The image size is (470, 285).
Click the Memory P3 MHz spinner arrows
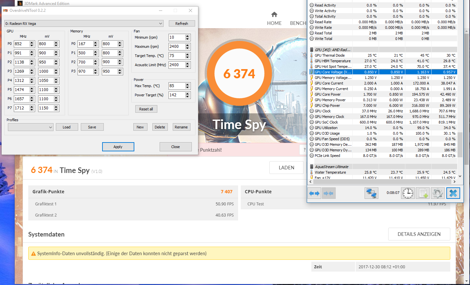coord(96,71)
